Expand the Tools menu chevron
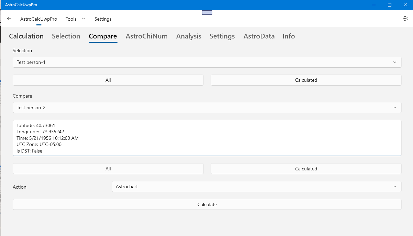The image size is (413, 236). tap(83, 19)
